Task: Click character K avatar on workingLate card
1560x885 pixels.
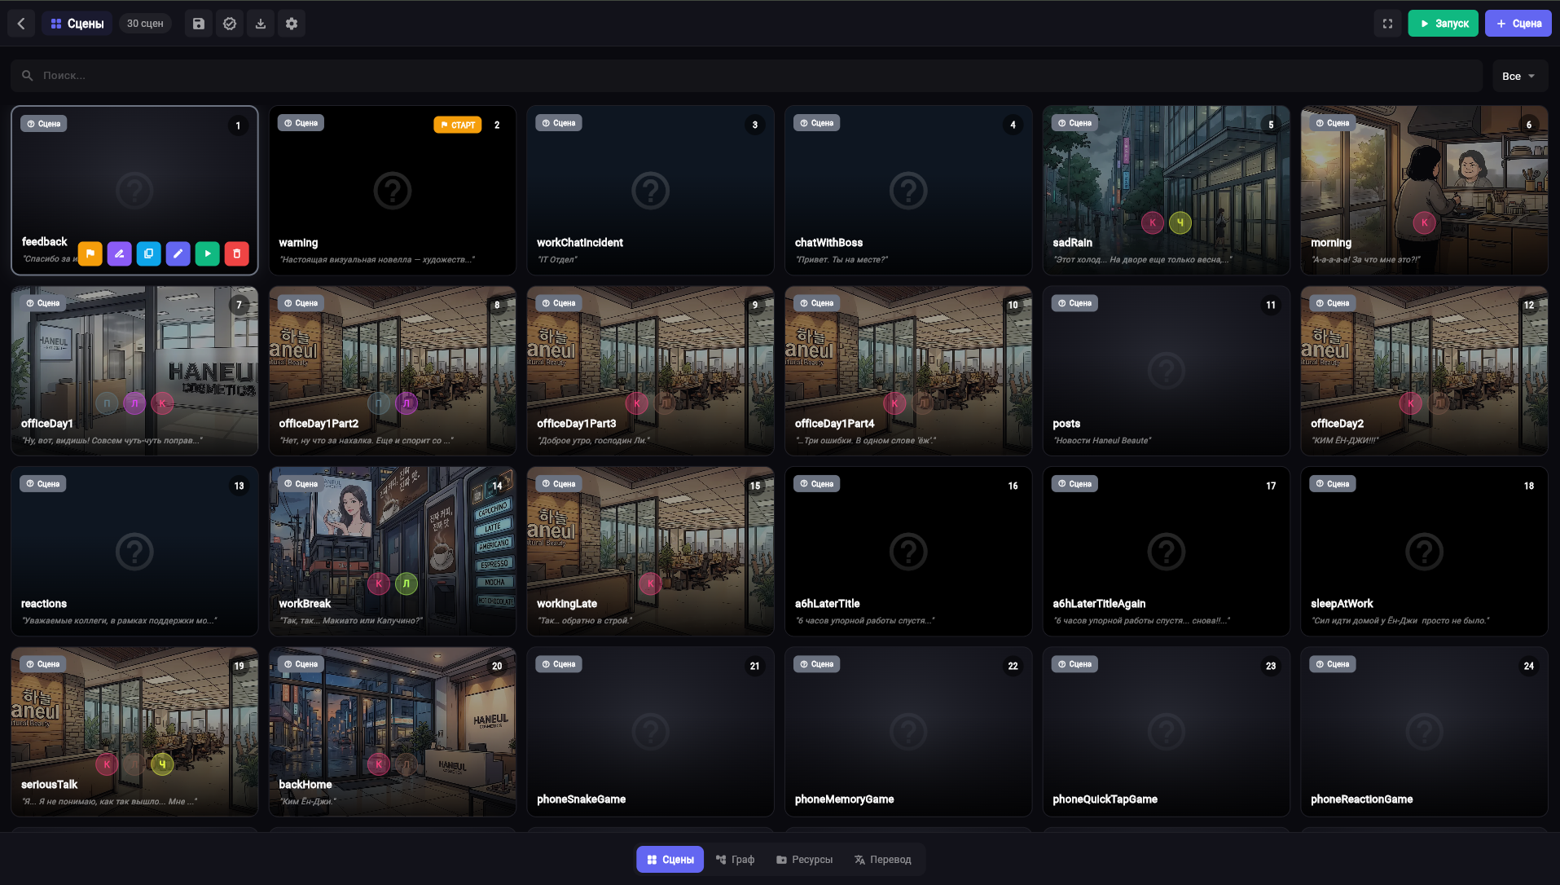Action: (650, 583)
